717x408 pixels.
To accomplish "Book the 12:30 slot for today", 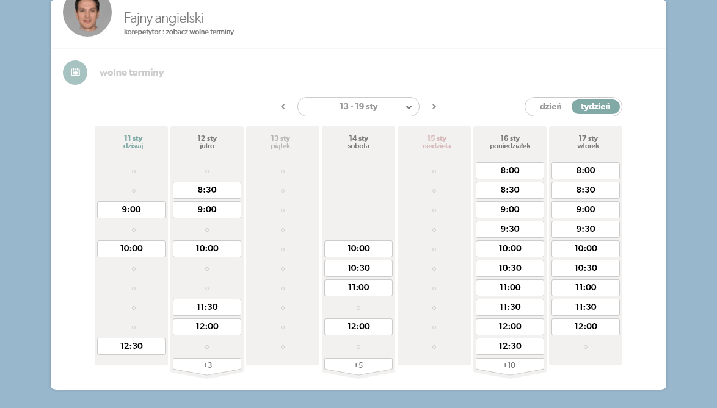I will point(131,346).
